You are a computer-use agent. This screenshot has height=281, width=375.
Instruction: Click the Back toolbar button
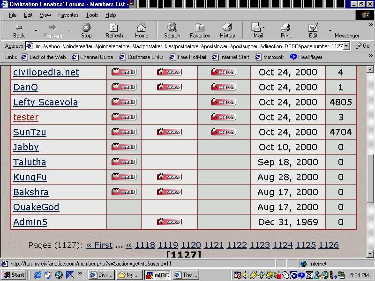pos(19,31)
